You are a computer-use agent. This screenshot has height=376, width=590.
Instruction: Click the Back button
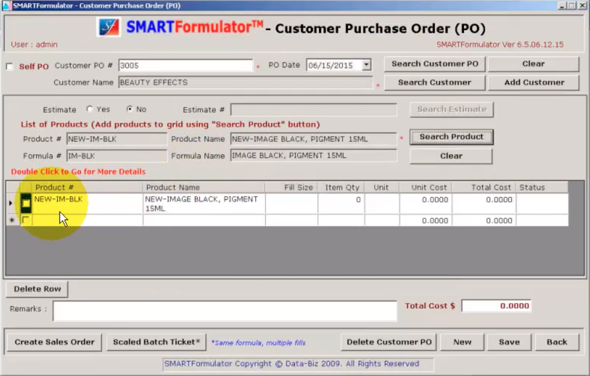pos(557,342)
